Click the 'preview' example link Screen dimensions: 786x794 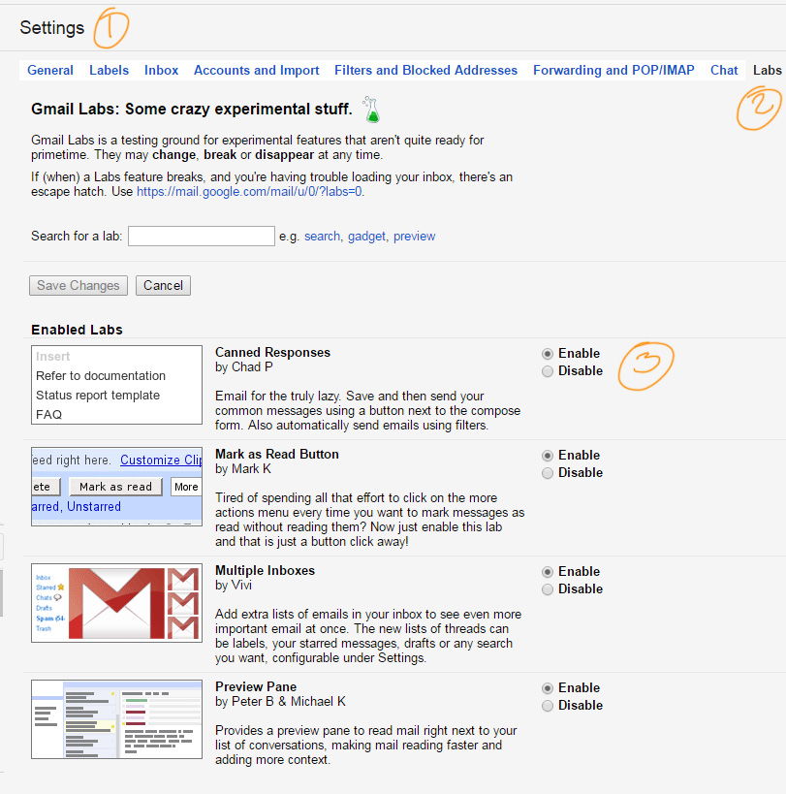[x=414, y=236]
